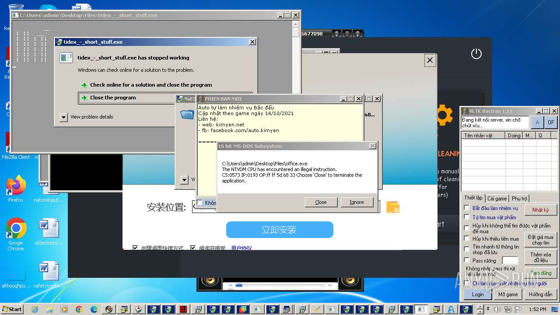The image size is (560, 315).
Task: Click the 'Nhật ký' button
Action: 540,210
